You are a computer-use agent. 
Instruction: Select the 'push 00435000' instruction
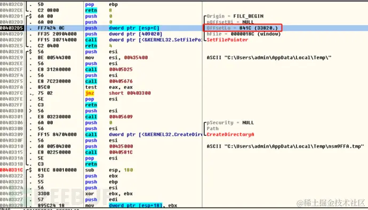109,146
